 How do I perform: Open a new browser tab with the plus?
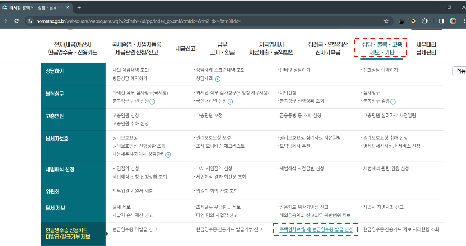point(79,7)
